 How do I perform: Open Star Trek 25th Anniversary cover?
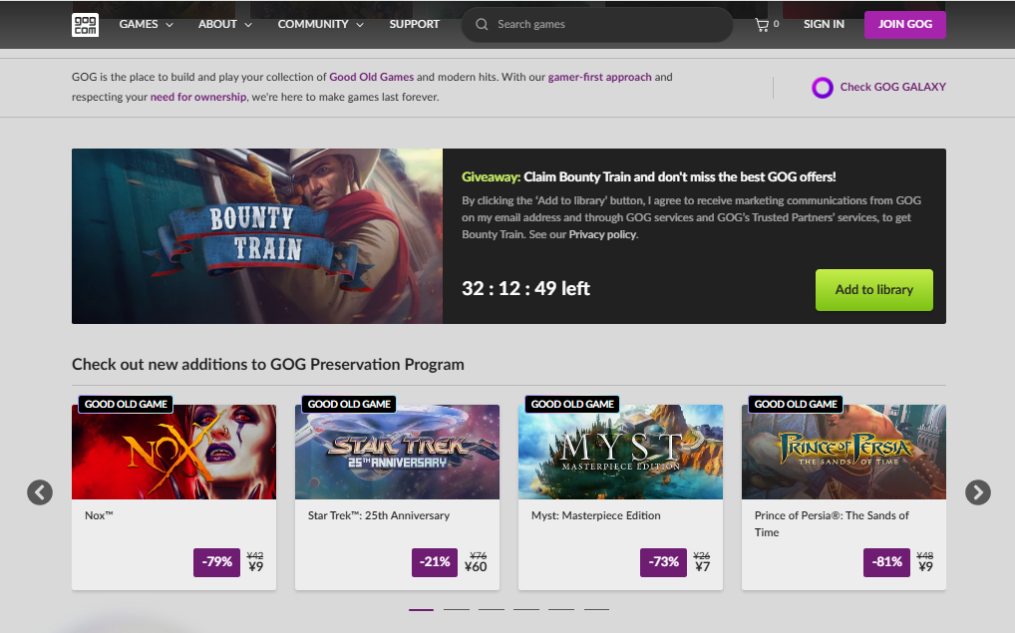398,452
